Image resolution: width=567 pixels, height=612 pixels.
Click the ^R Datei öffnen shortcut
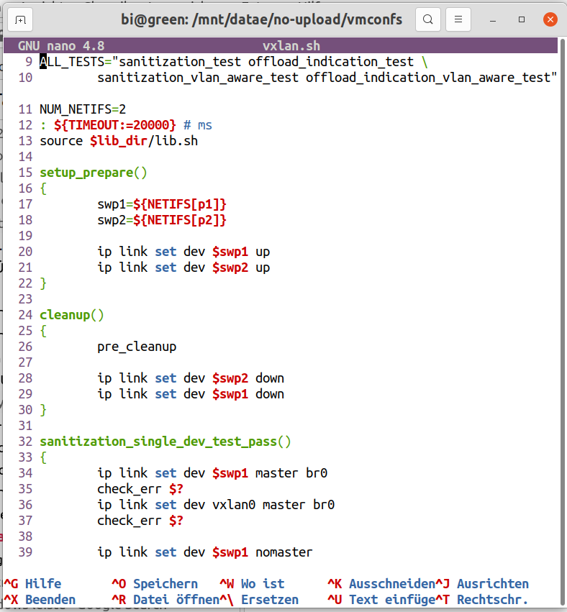click(x=165, y=600)
